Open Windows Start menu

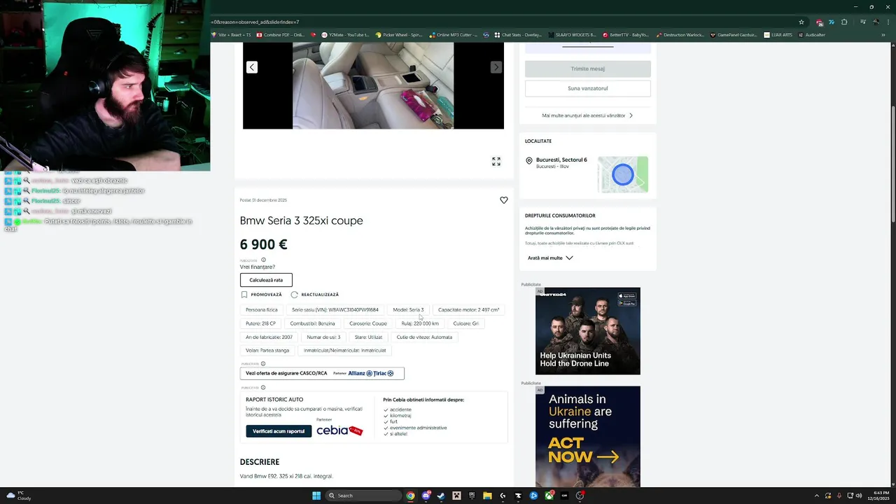(316, 496)
